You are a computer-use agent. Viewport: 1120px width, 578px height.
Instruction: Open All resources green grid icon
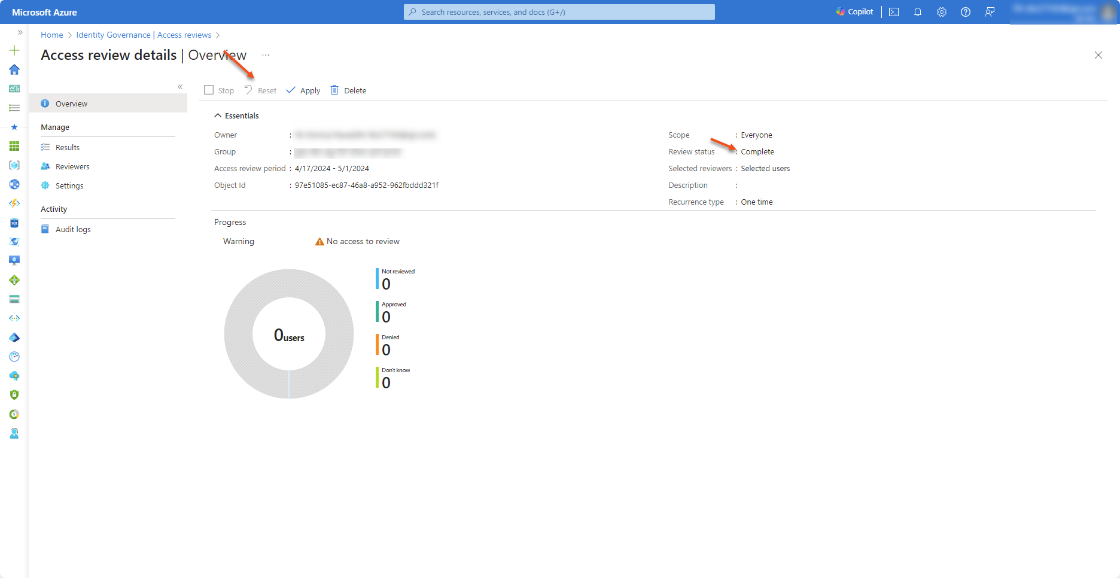pos(14,146)
